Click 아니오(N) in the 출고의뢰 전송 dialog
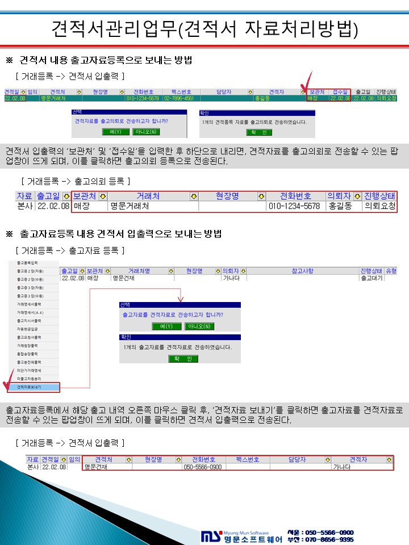The width and height of the screenshot is (409, 545). [146, 132]
